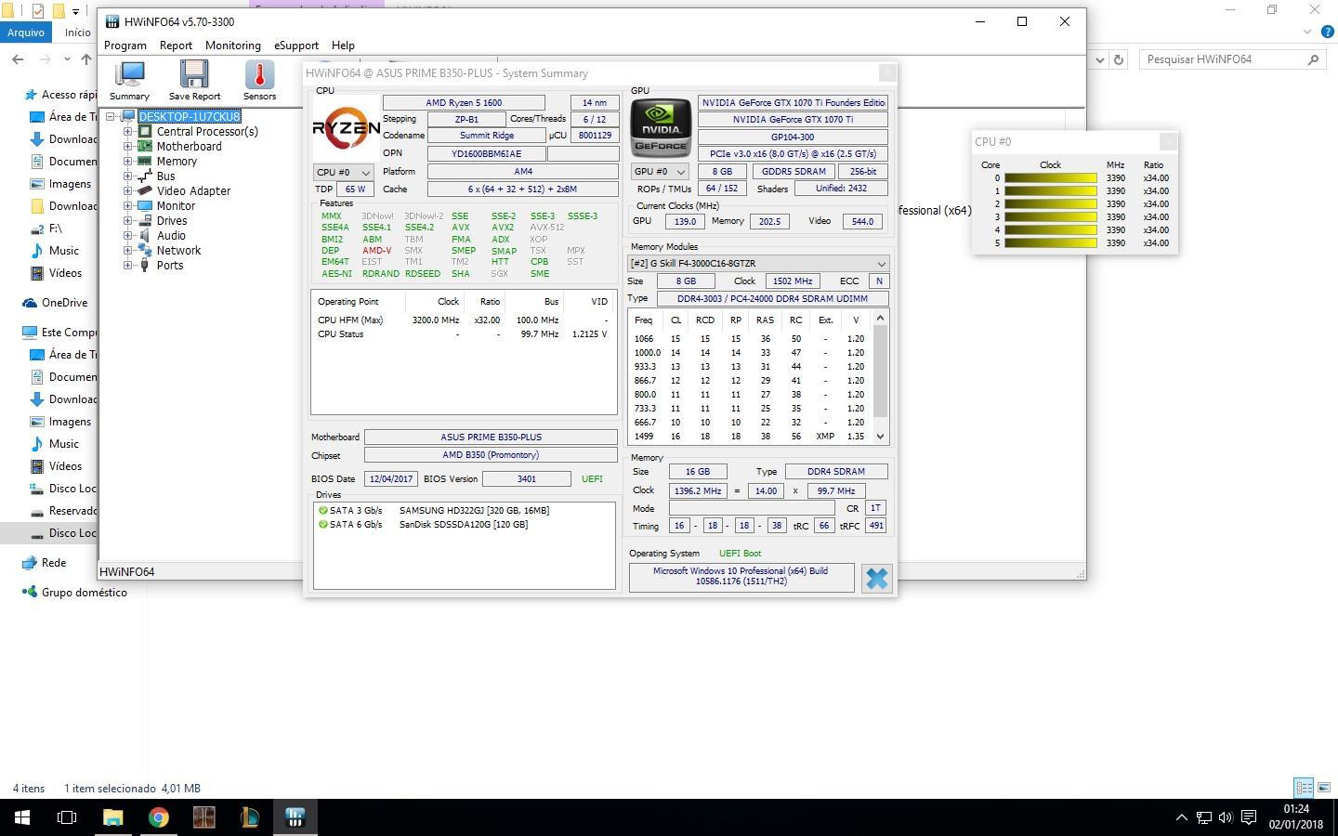
Task: Go back in File Explorer
Action: click(18, 59)
